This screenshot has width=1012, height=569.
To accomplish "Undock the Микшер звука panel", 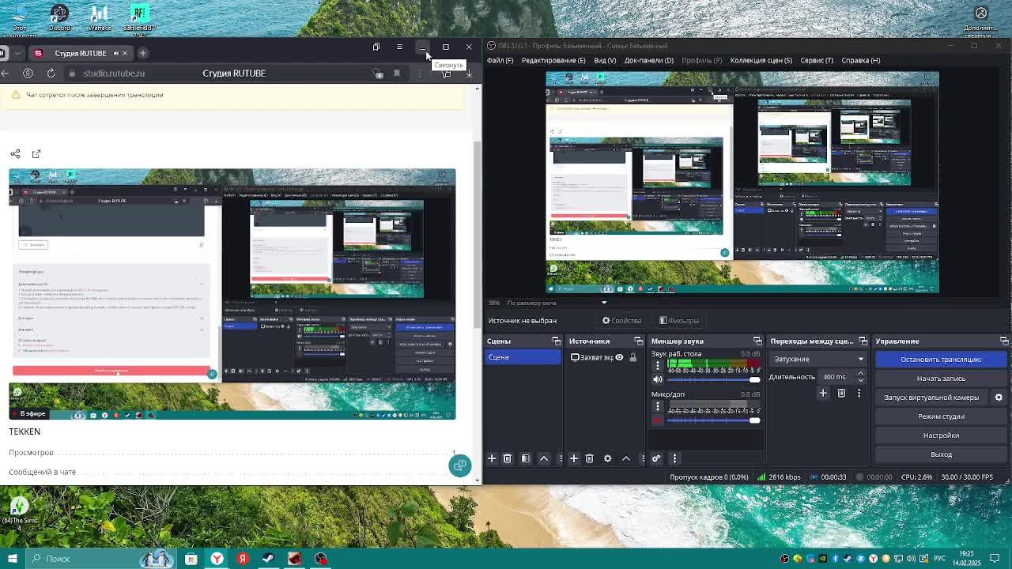I will (757, 341).
